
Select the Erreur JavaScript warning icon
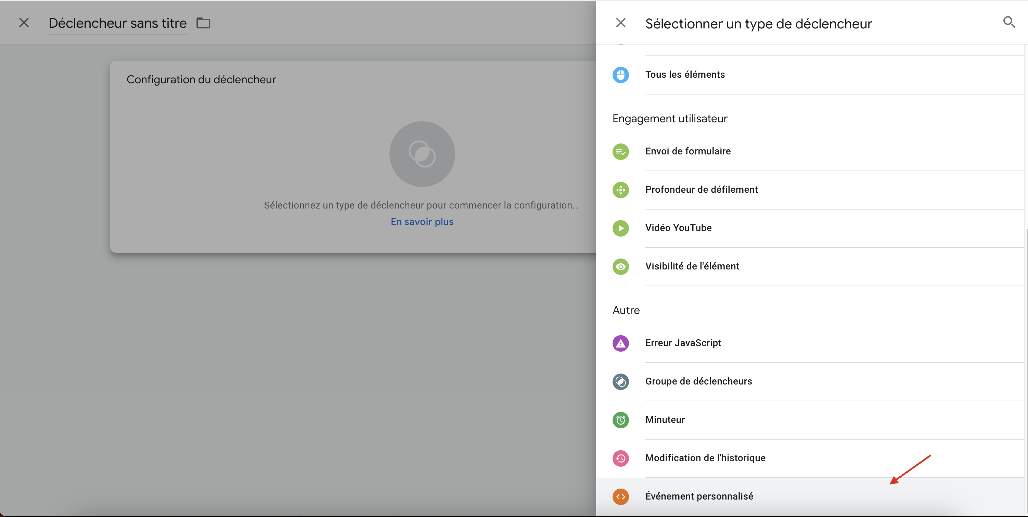pyautogui.click(x=620, y=343)
